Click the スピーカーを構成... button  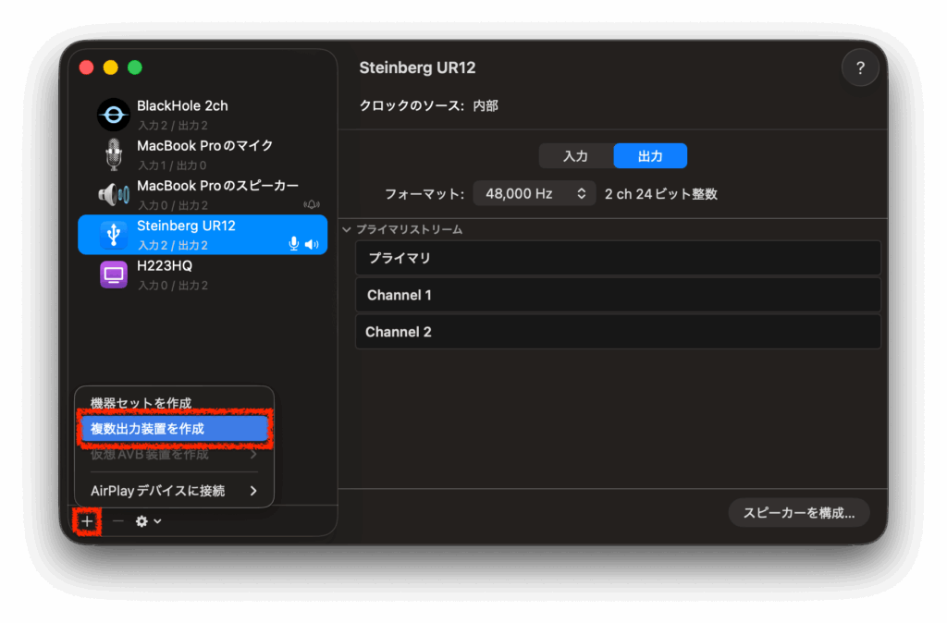(x=798, y=513)
